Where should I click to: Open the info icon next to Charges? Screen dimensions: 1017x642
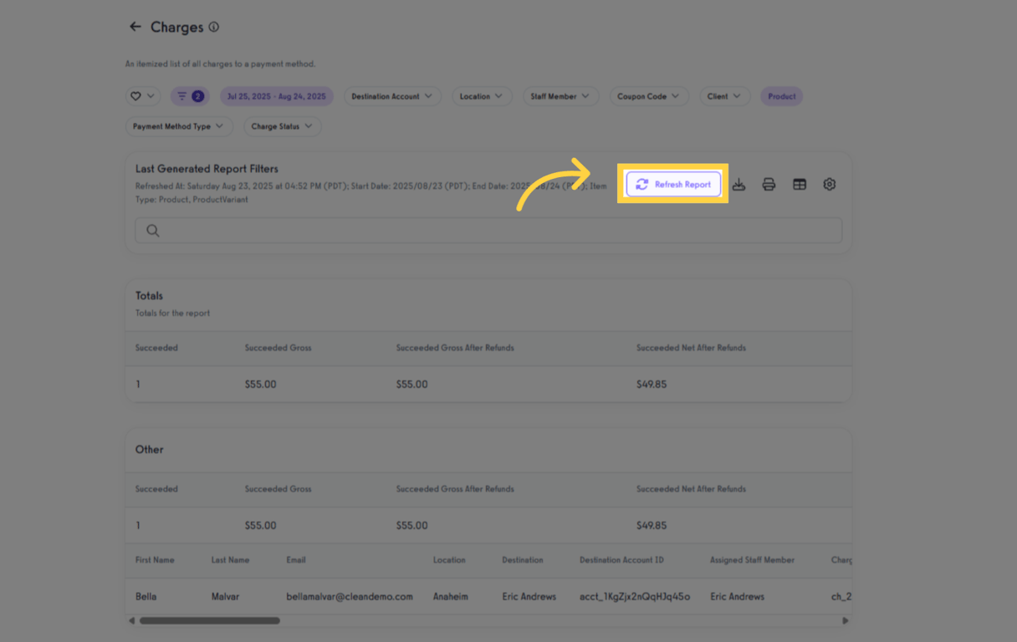point(214,27)
